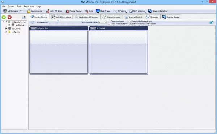Uncheck Extend multiple monitor screen

[130, 24]
